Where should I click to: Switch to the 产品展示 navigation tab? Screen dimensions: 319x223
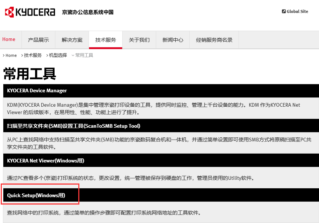tap(38, 40)
